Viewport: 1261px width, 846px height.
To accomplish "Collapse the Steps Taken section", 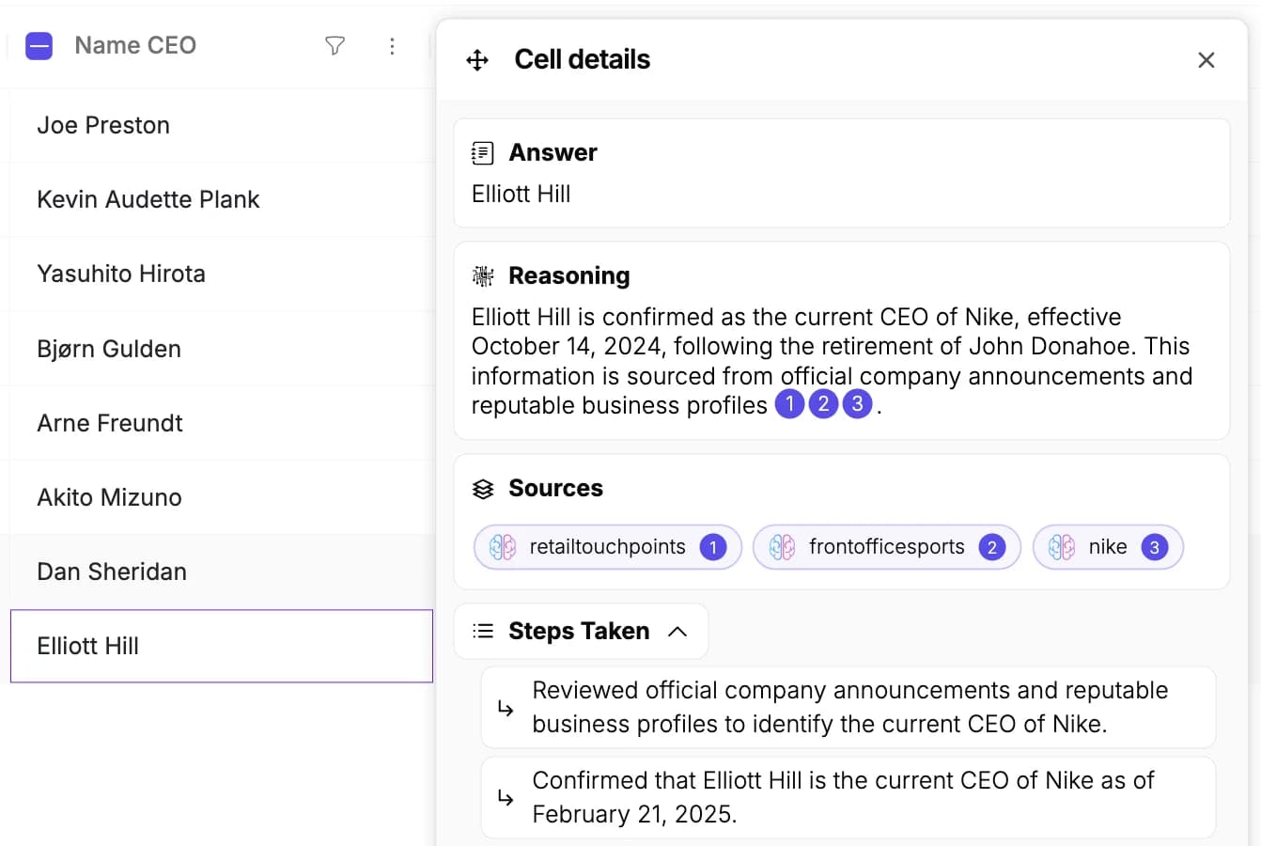I will pyautogui.click(x=677, y=632).
